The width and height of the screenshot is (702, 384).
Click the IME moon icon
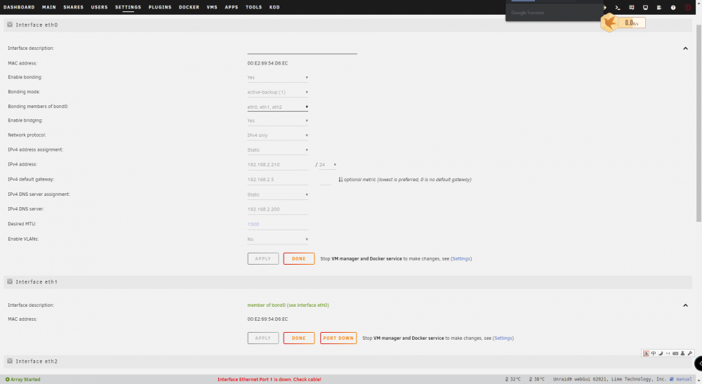click(x=661, y=353)
